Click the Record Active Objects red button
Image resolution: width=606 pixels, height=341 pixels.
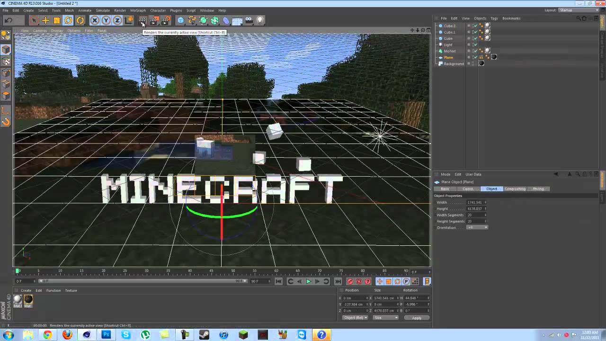point(350,281)
